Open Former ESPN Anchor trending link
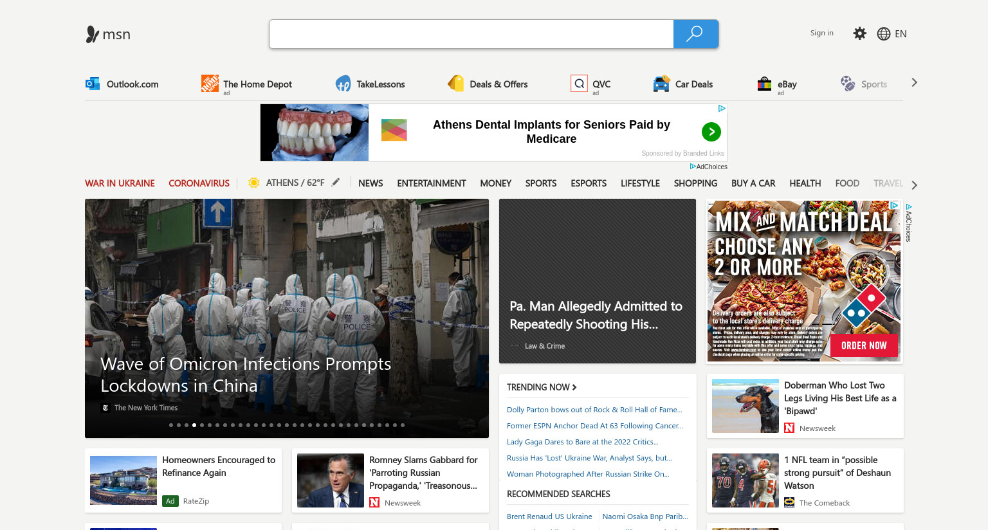 coord(595,426)
